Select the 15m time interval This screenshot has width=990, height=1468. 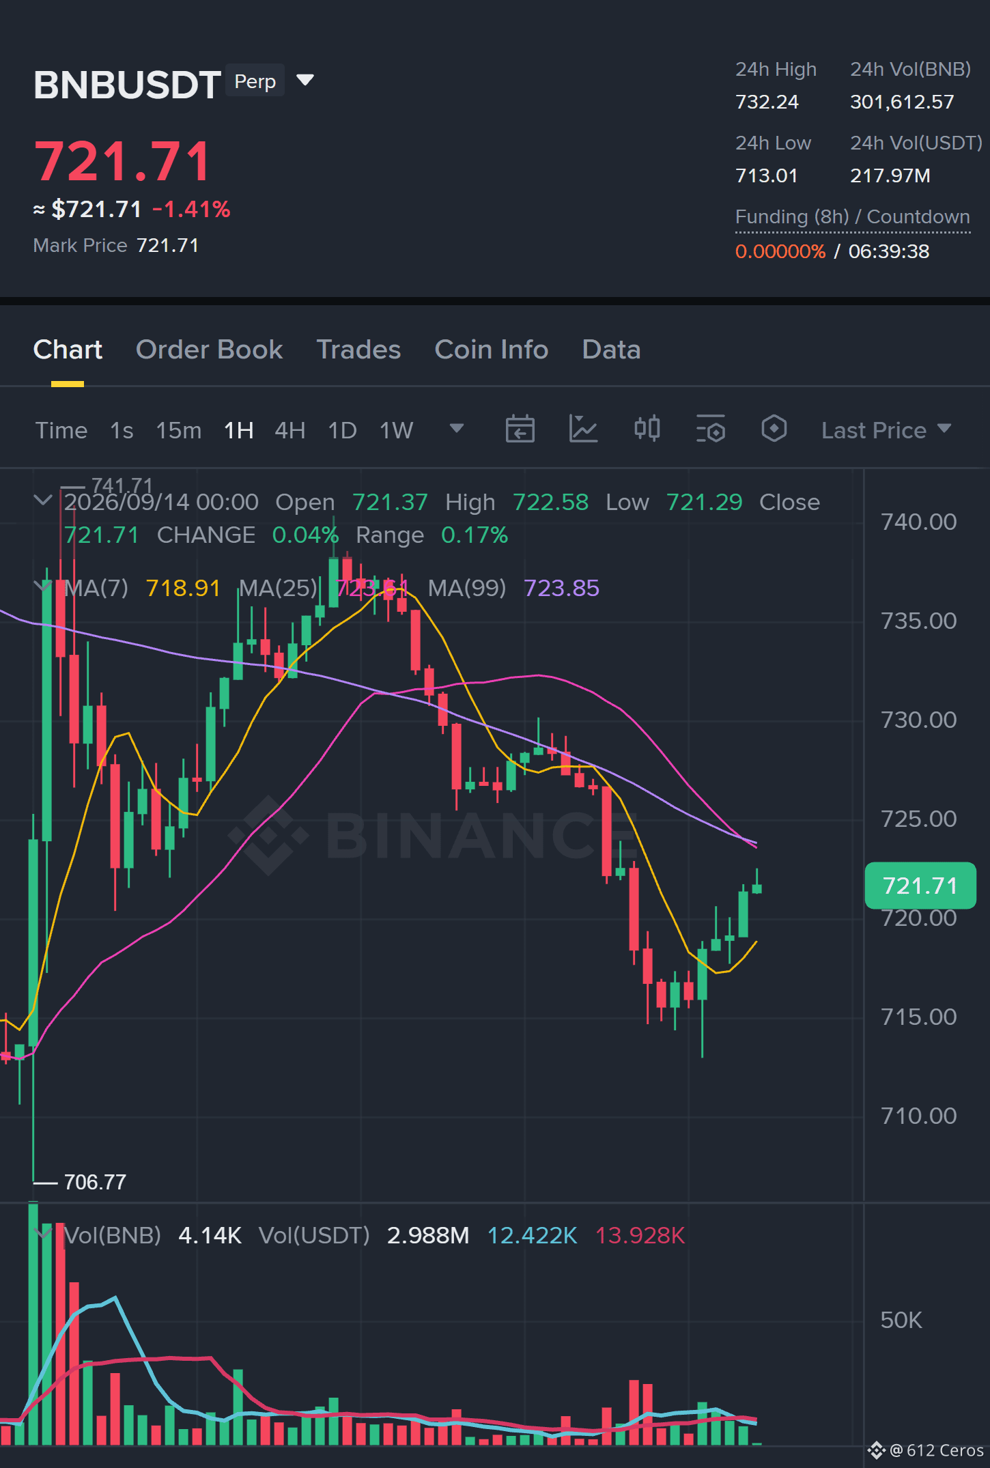[x=178, y=430]
